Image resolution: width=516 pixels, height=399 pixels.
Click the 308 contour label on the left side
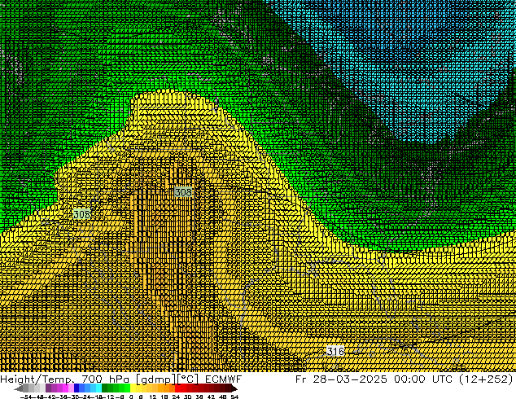pyautogui.click(x=81, y=214)
